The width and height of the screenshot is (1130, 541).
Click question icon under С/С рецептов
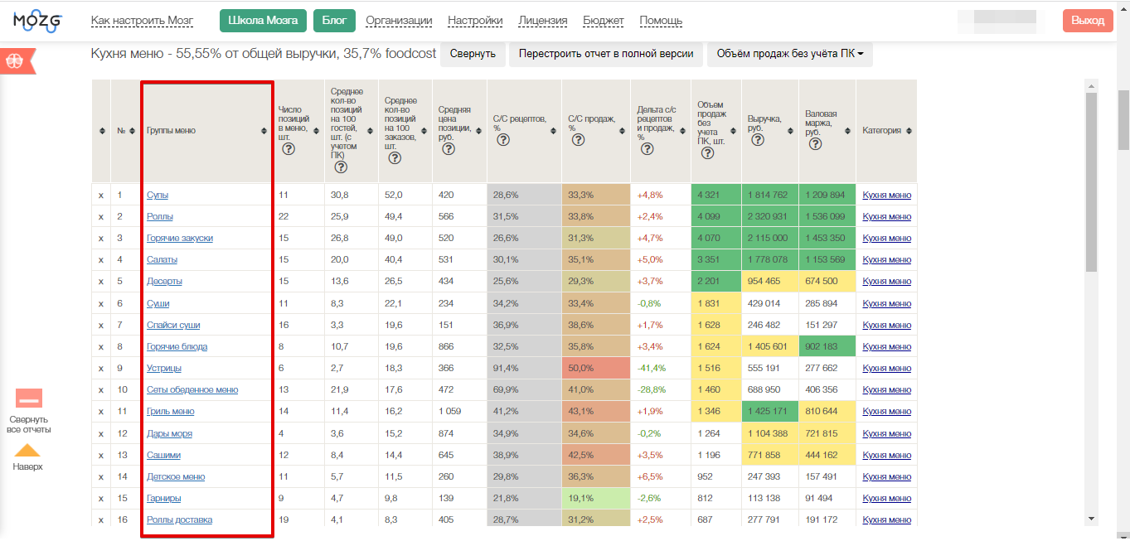pyautogui.click(x=502, y=139)
